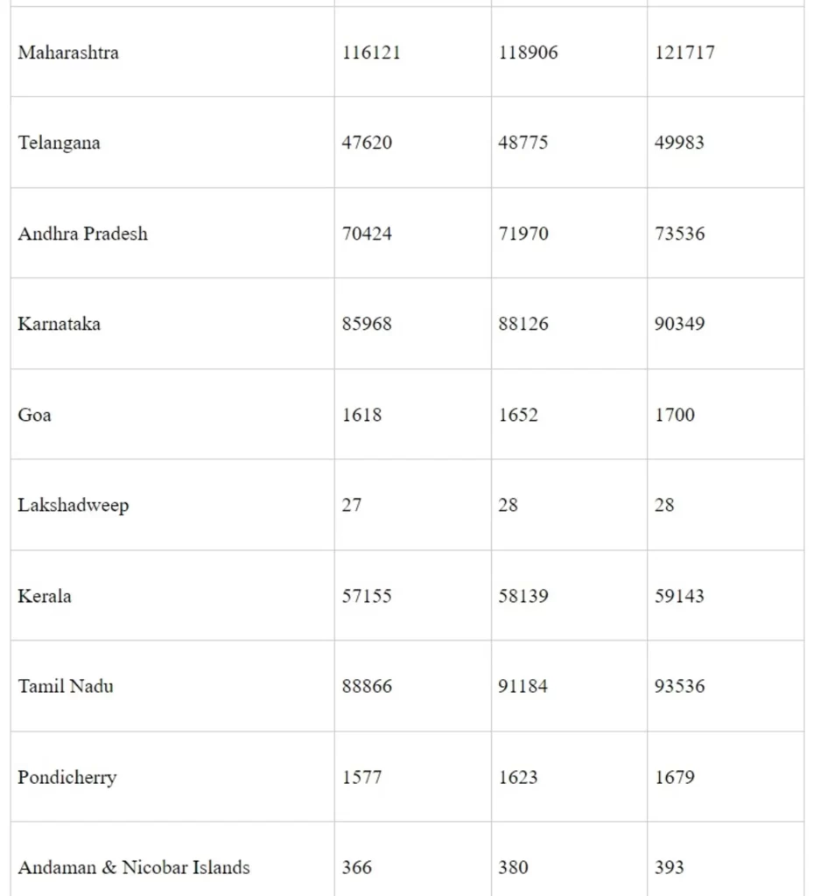Click Maharashtra value 116121
Image resolution: width=821 pixels, height=896 pixels.
coord(371,52)
